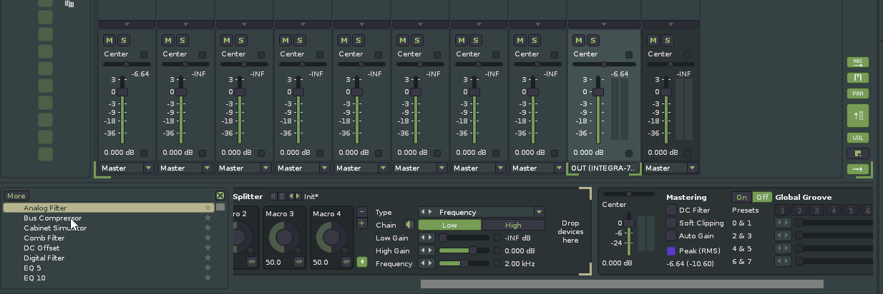Click the More button above effects list
Image resolution: width=883 pixels, height=294 pixels.
pyautogui.click(x=16, y=196)
